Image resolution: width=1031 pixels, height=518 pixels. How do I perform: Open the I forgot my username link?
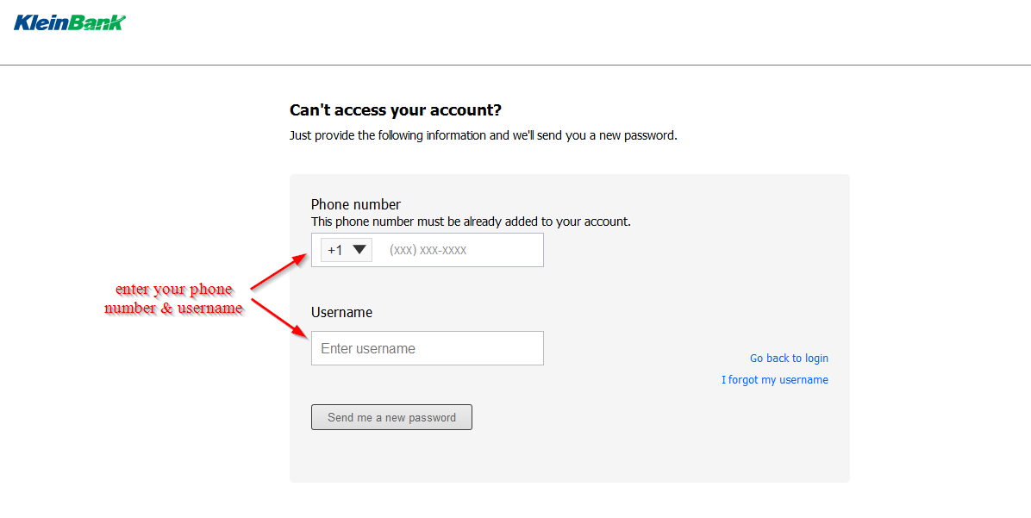pyautogui.click(x=775, y=380)
